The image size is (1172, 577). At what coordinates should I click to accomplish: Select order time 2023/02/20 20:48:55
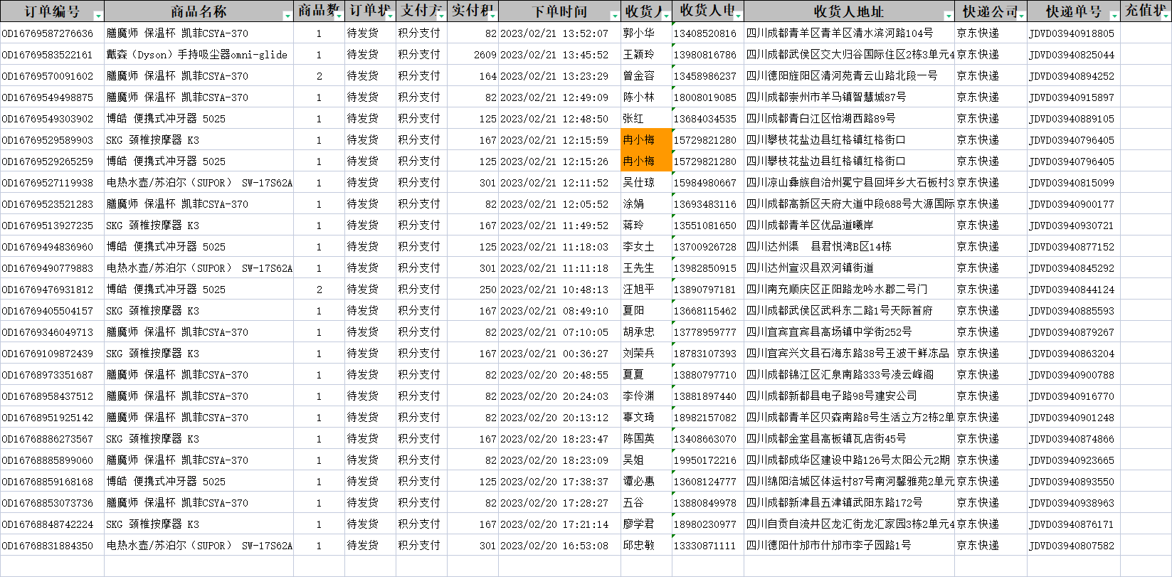point(559,375)
